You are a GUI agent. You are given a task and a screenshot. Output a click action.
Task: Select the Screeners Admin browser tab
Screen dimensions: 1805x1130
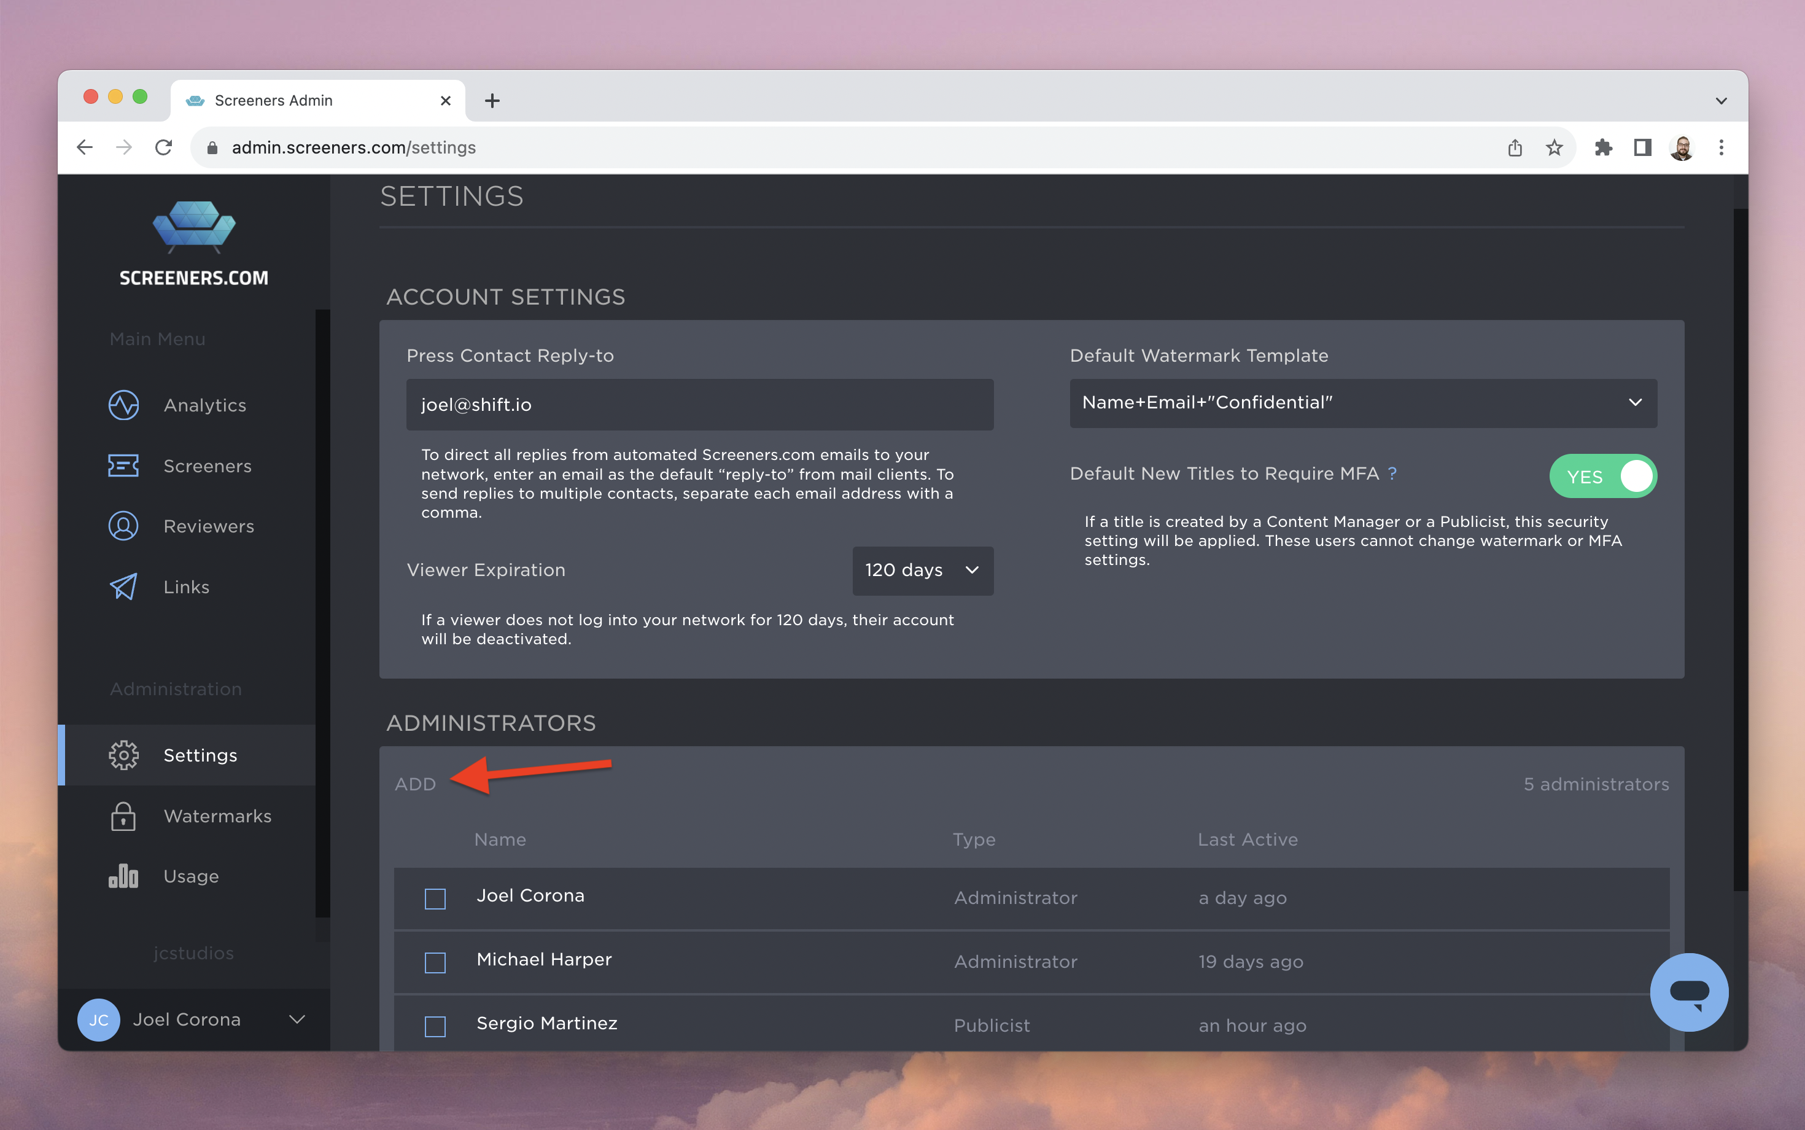pos(317,100)
